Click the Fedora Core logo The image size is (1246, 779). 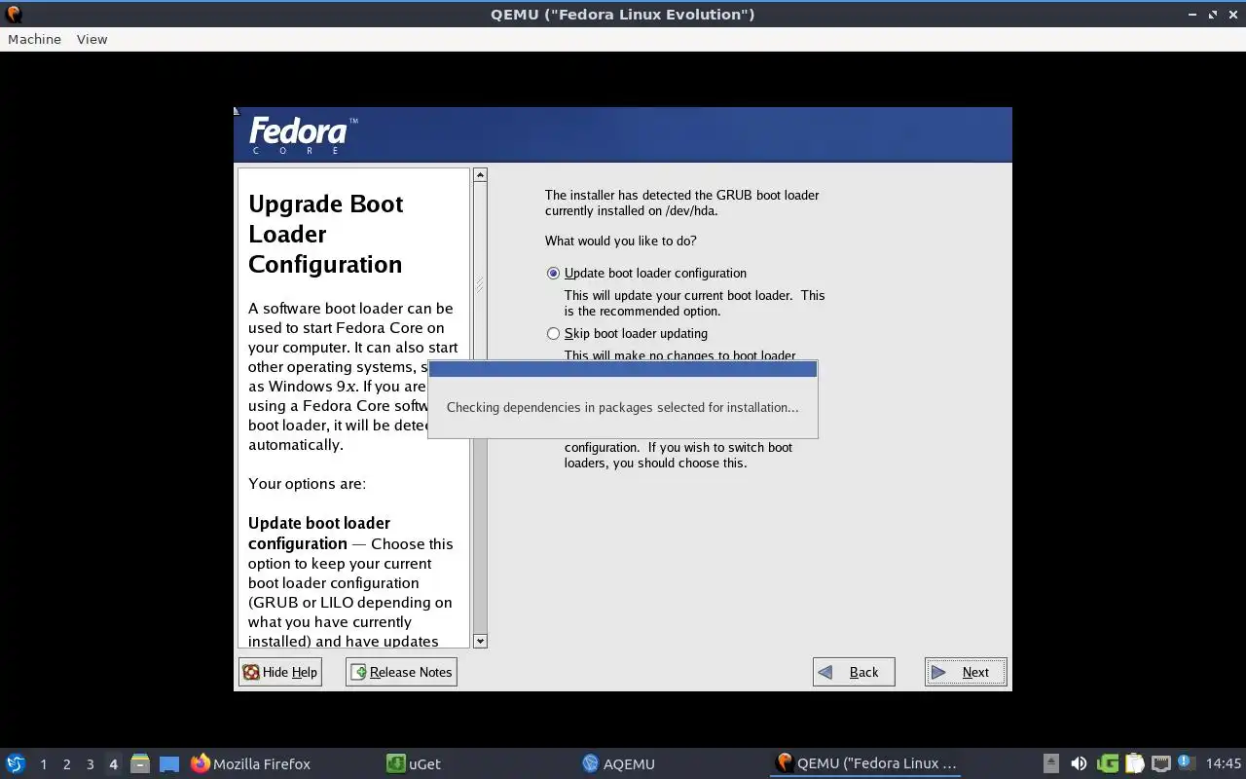pos(304,134)
